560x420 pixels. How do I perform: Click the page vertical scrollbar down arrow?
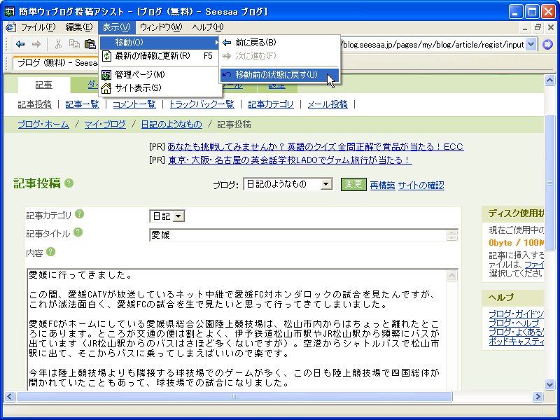click(x=549, y=384)
